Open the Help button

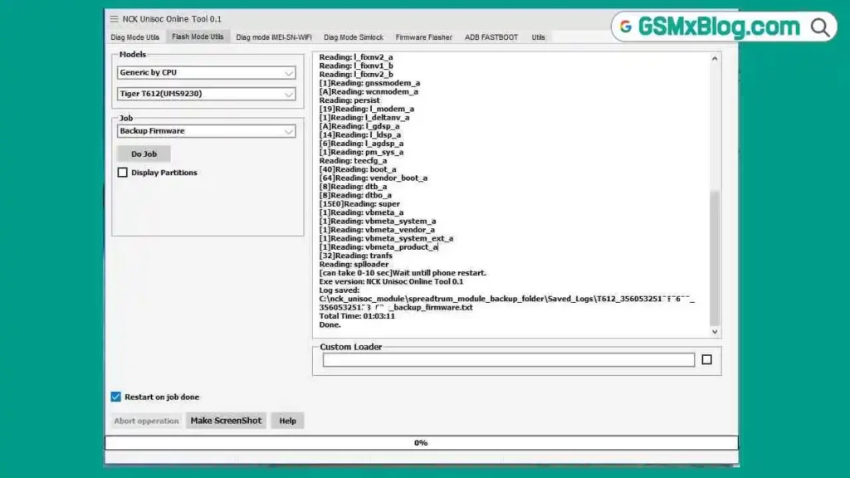pyautogui.click(x=287, y=421)
